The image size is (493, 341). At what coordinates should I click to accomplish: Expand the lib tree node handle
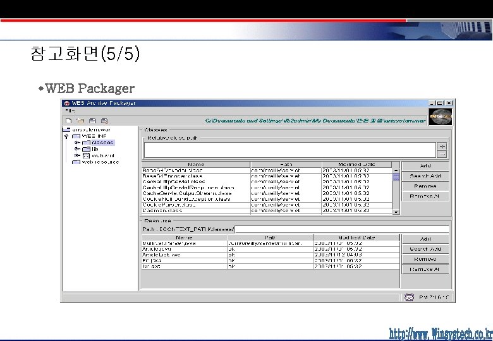click(77, 149)
